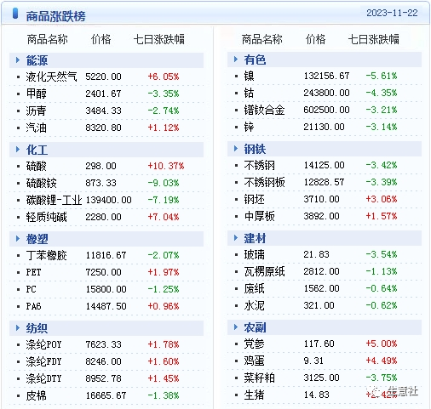Open the 涤纶FDY commodity
This screenshot has width=431, height=409.
(43, 361)
